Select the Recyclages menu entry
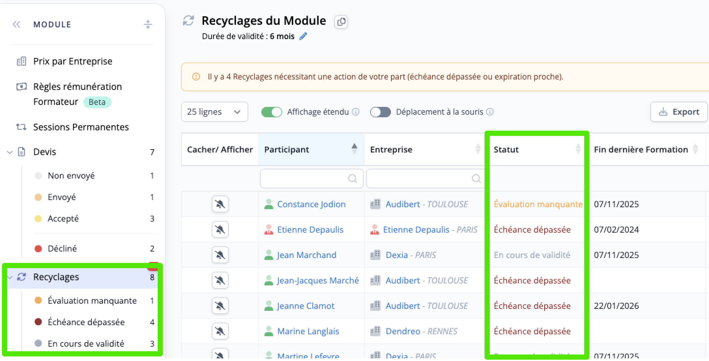709x361 pixels. (x=56, y=277)
